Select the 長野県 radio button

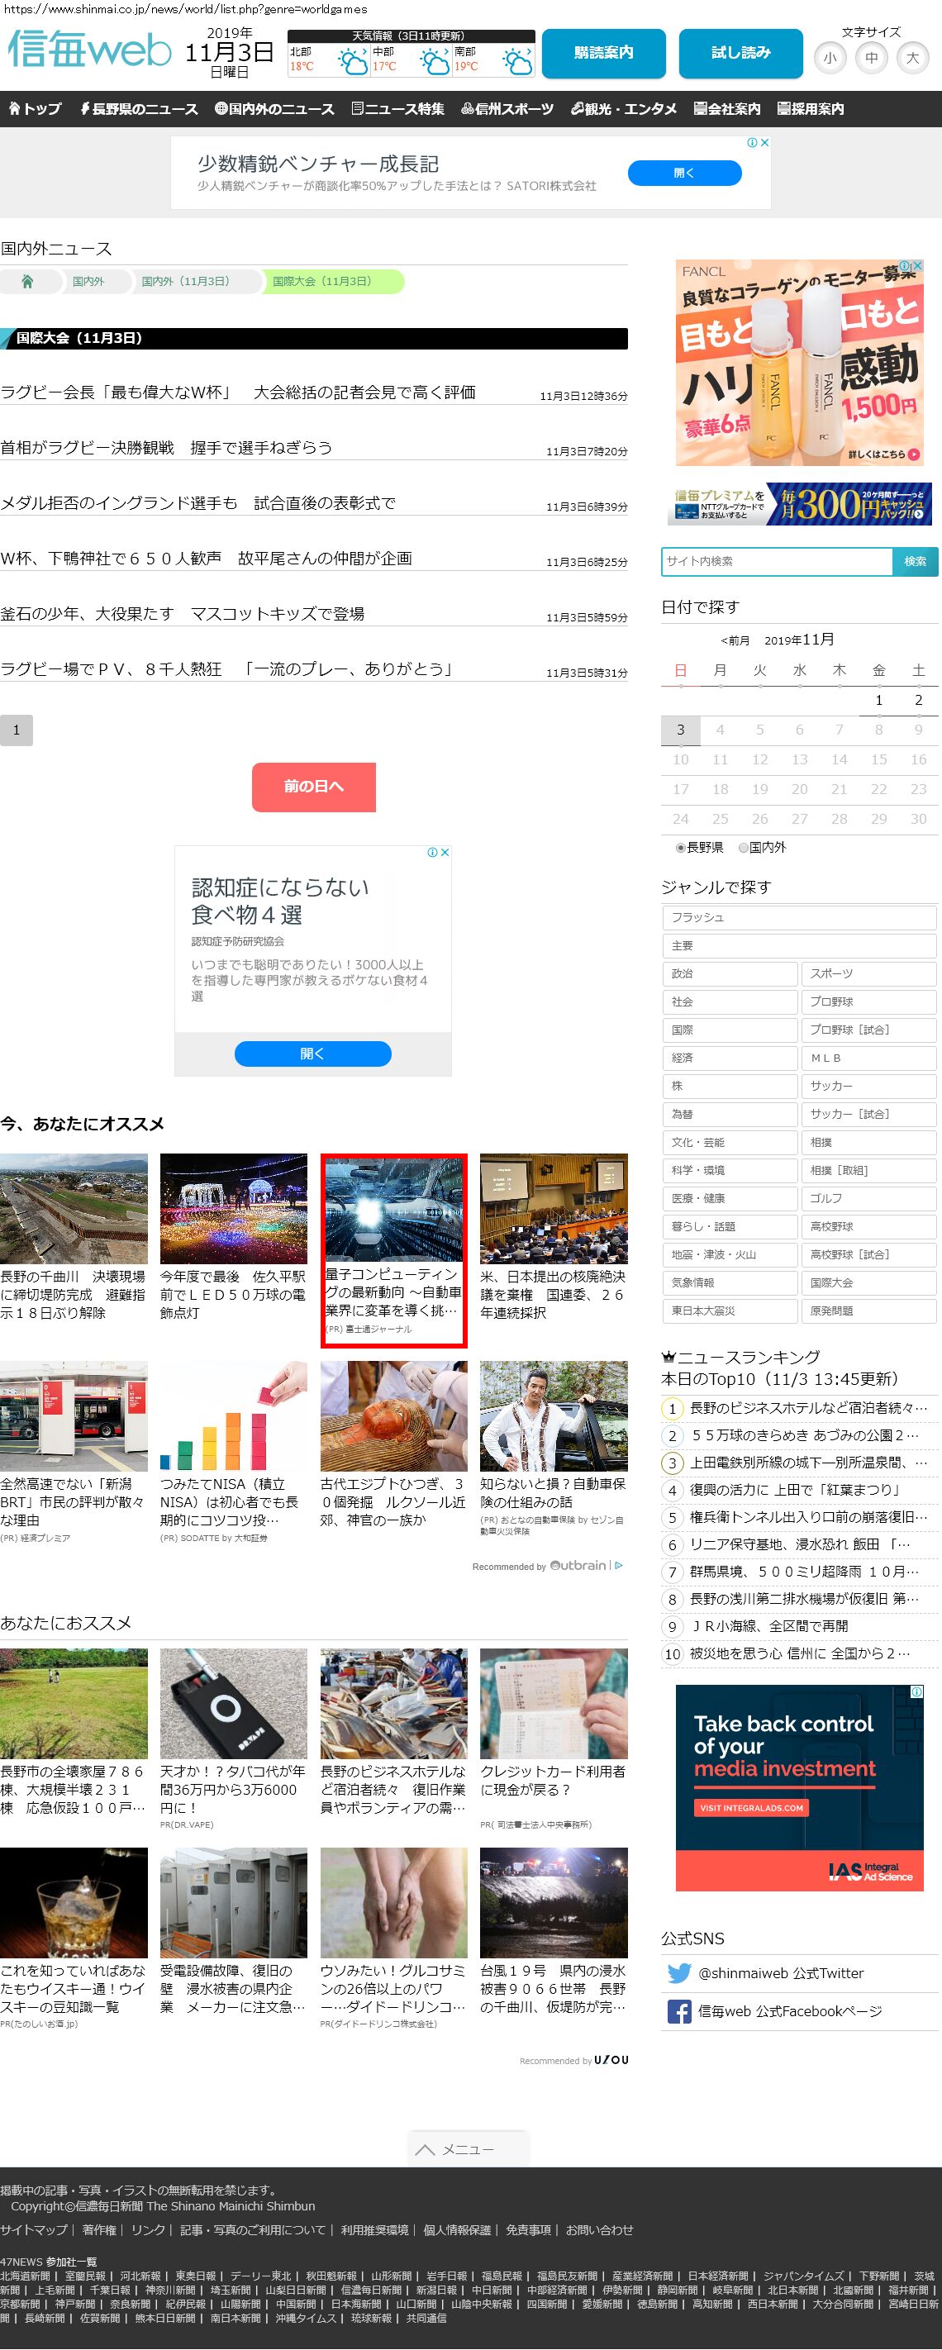pos(680,848)
